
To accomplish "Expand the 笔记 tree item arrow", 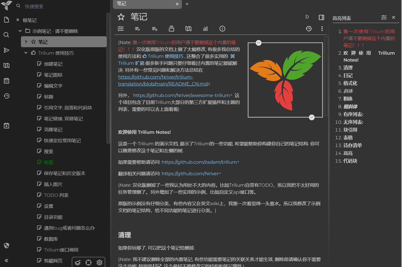I will (x=26, y=42).
